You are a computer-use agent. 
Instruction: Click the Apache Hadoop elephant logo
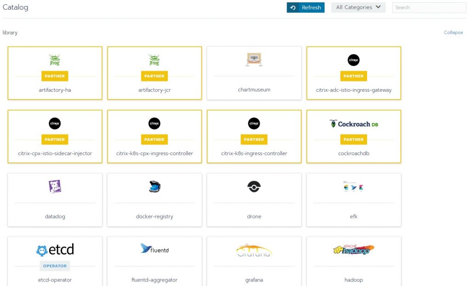[354, 249]
